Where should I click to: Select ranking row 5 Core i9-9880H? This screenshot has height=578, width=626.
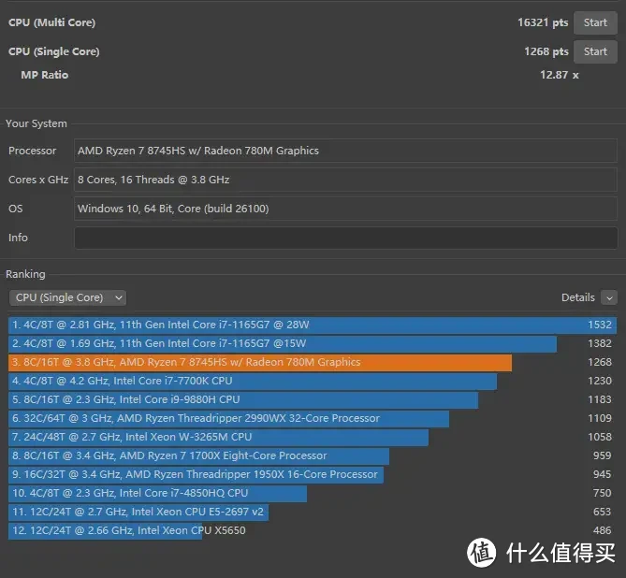313,400
